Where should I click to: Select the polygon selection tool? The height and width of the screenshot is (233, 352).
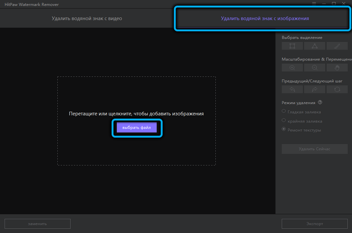[314, 45]
